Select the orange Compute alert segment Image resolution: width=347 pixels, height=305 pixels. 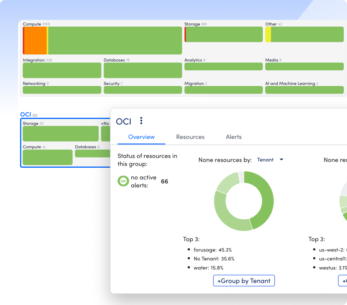coord(36,41)
